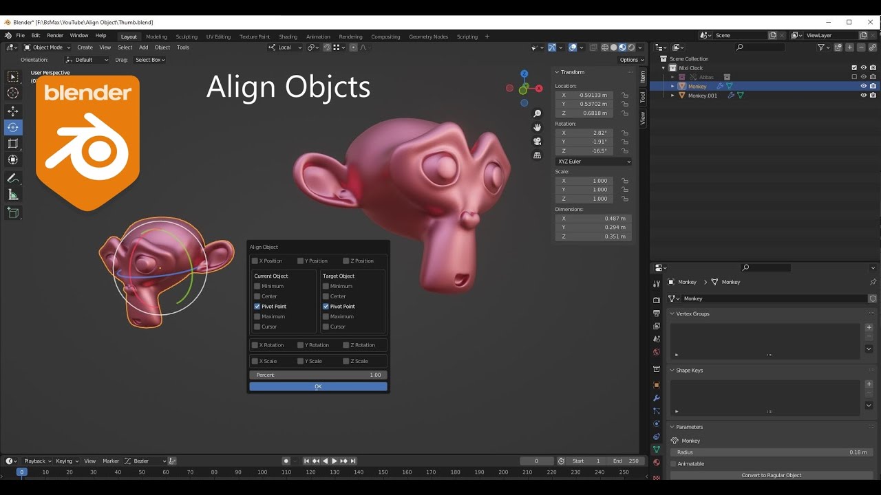Open the Render properties tab icon

pyautogui.click(x=657, y=300)
